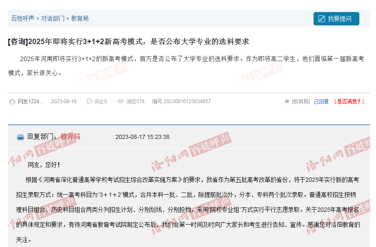376x247 pixels.
Task: Open red 教育局 in reply header
Action: coord(70,136)
